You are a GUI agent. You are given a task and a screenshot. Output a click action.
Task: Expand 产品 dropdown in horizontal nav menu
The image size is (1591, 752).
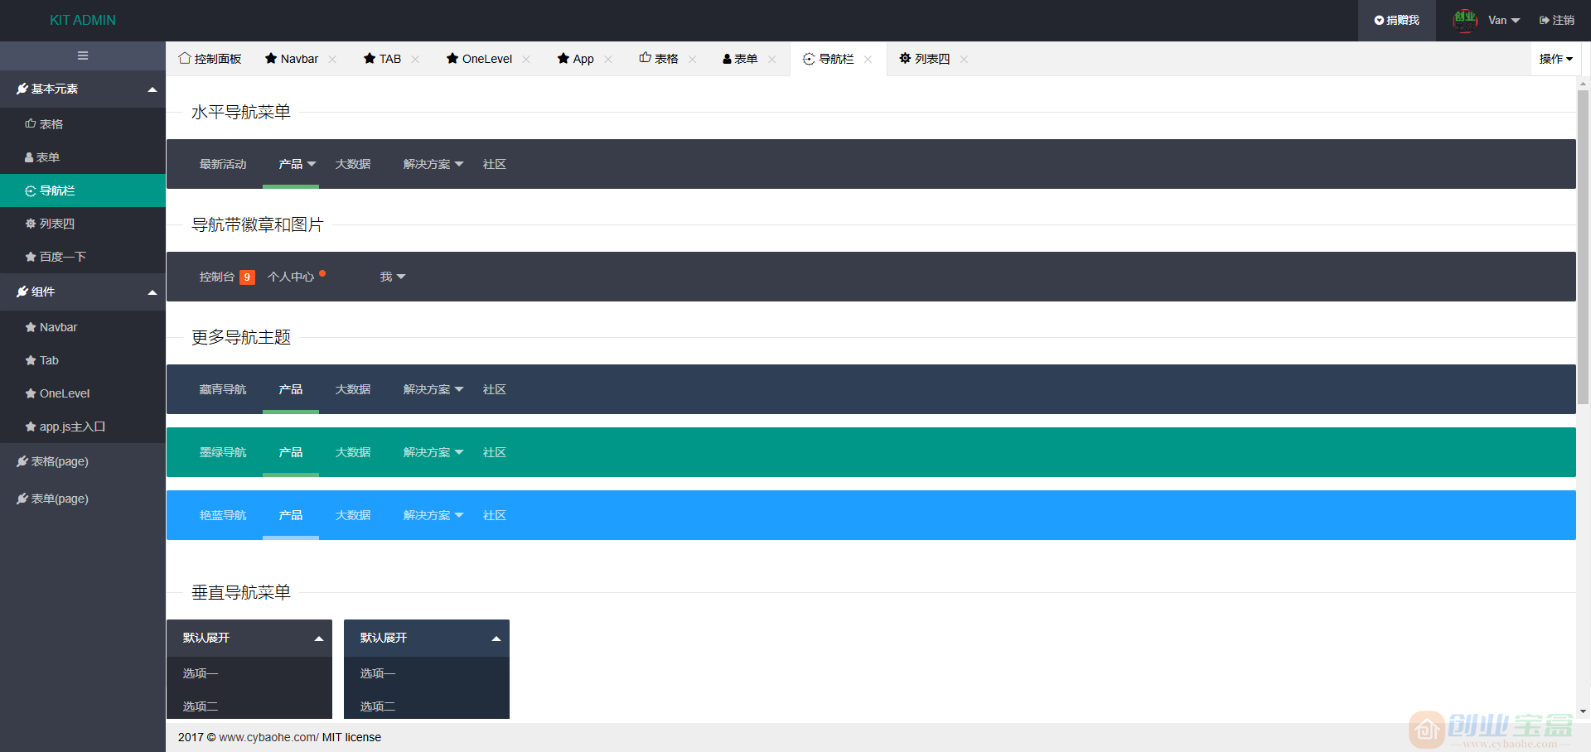coord(297,164)
